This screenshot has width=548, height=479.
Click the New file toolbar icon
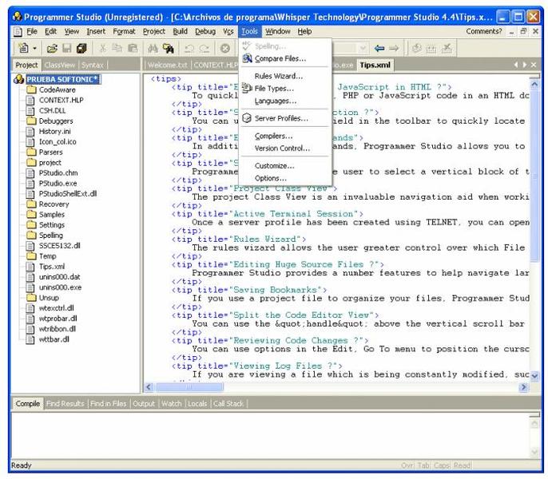pos(24,48)
